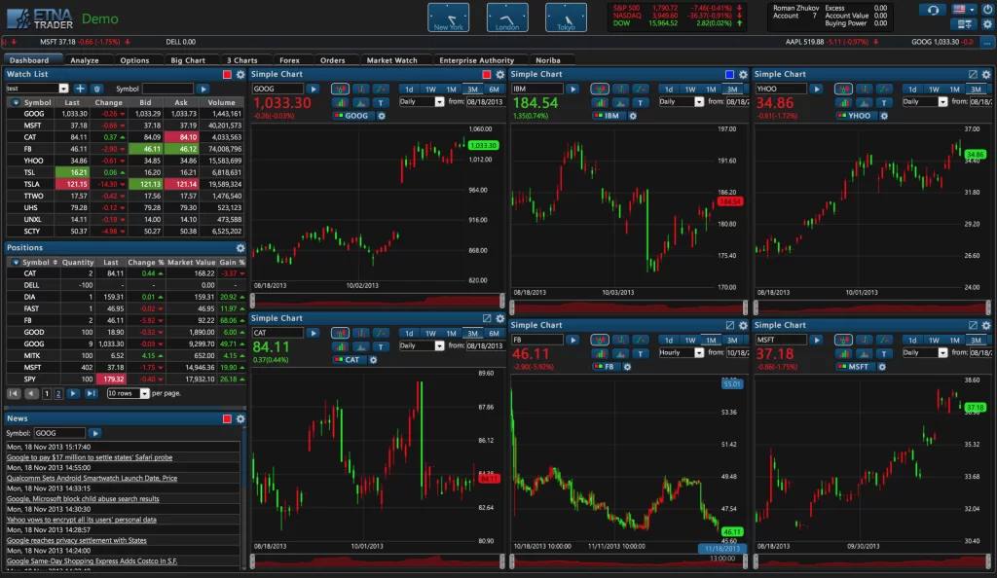Viewport: 997px width, 578px height.
Task: Open the CAT series settings gear
Action: coord(373,359)
